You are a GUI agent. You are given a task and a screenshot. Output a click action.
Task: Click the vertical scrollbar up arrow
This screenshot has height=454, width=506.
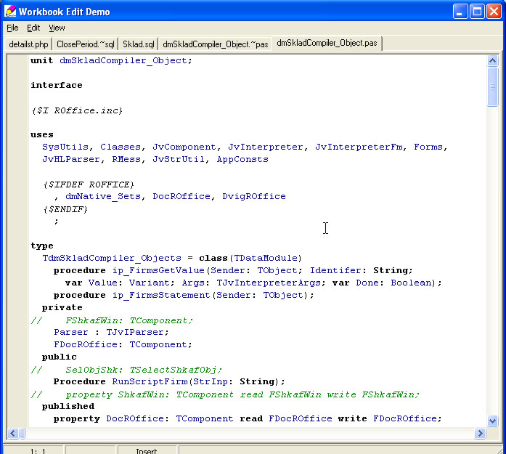[x=493, y=60]
